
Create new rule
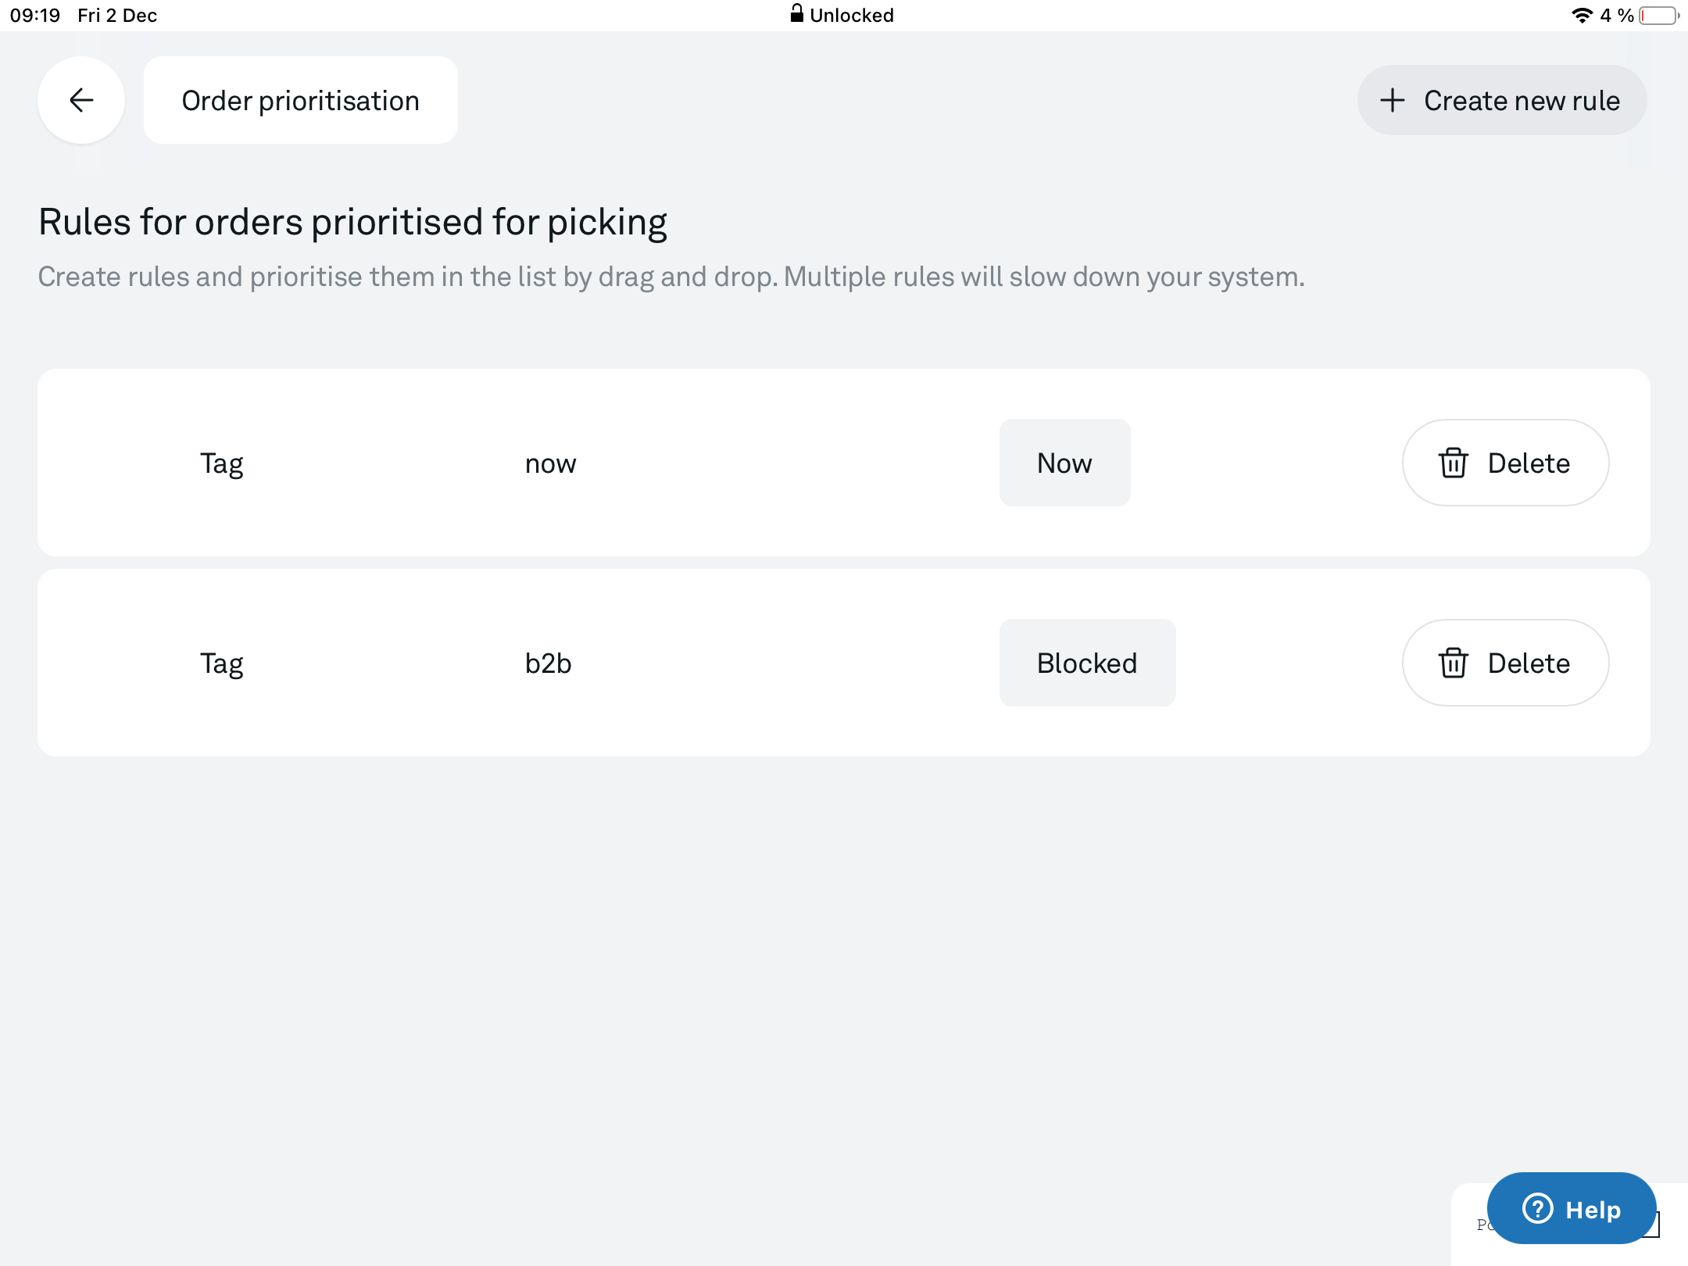1501,100
